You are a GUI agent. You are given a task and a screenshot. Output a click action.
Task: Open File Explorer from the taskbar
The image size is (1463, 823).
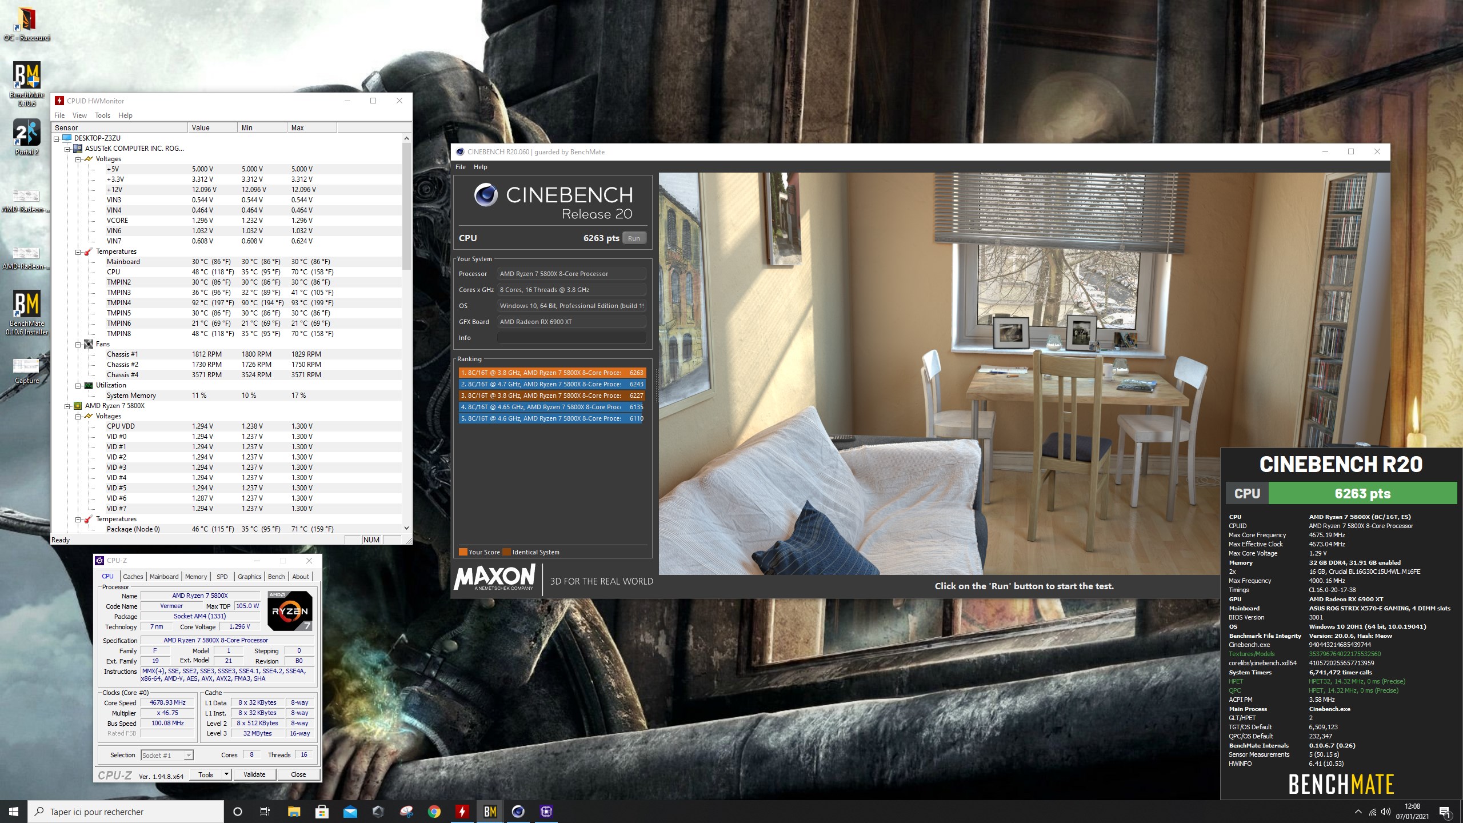pos(294,812)
